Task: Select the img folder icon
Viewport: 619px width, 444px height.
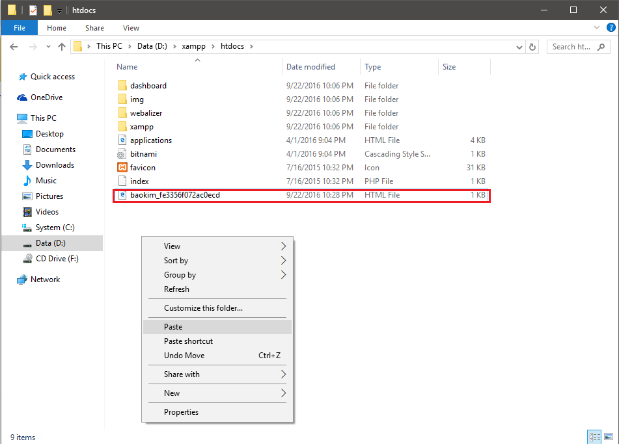Action: [122, 99]
